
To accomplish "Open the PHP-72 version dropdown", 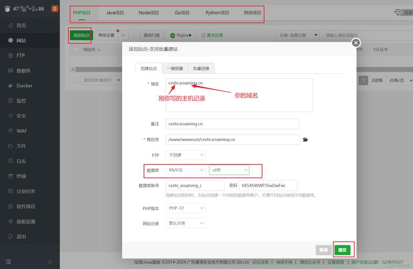I will pos(186,208).
